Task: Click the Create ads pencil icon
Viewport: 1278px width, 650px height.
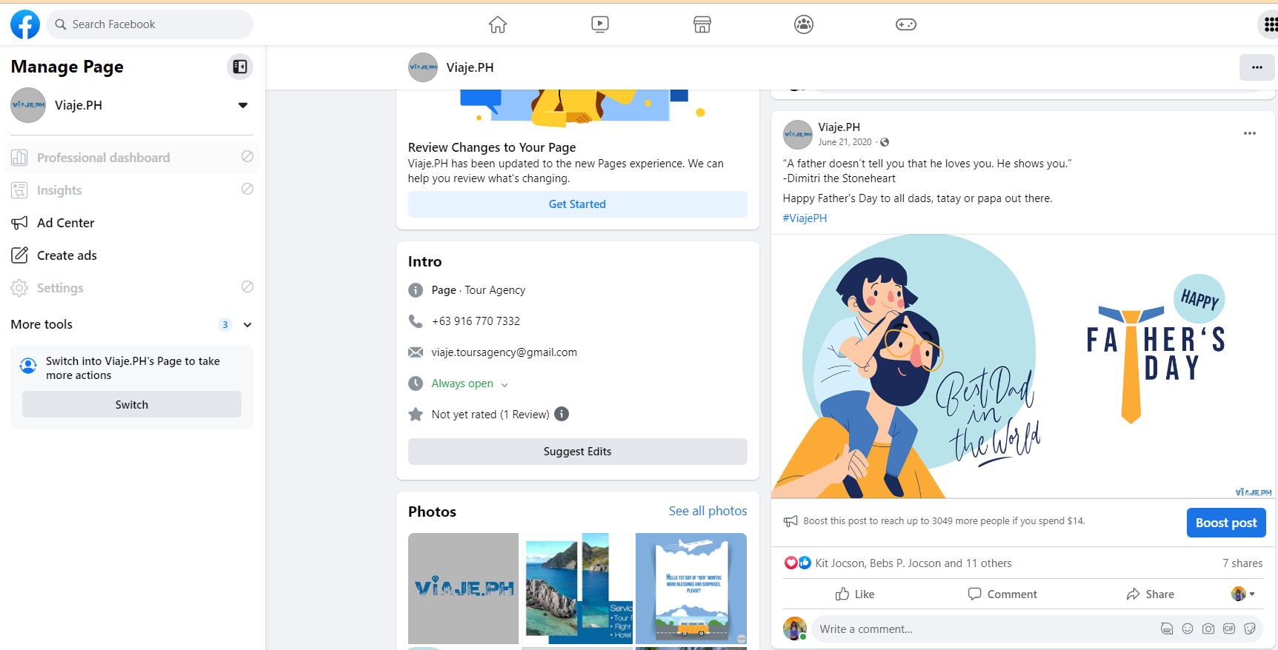Action: click(x=20, y=255)
